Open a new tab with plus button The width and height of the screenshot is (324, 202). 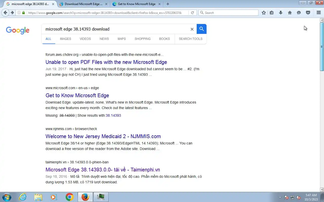coord(168,4)
